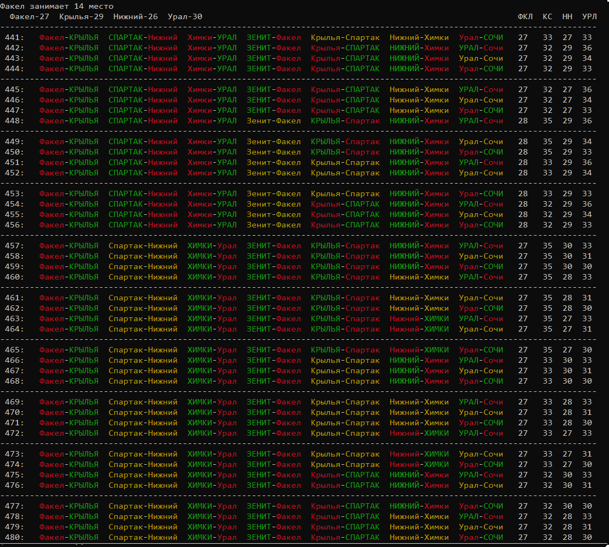Select row number "472:"
The height and width of the screenshot is (547, 609).
14,433
